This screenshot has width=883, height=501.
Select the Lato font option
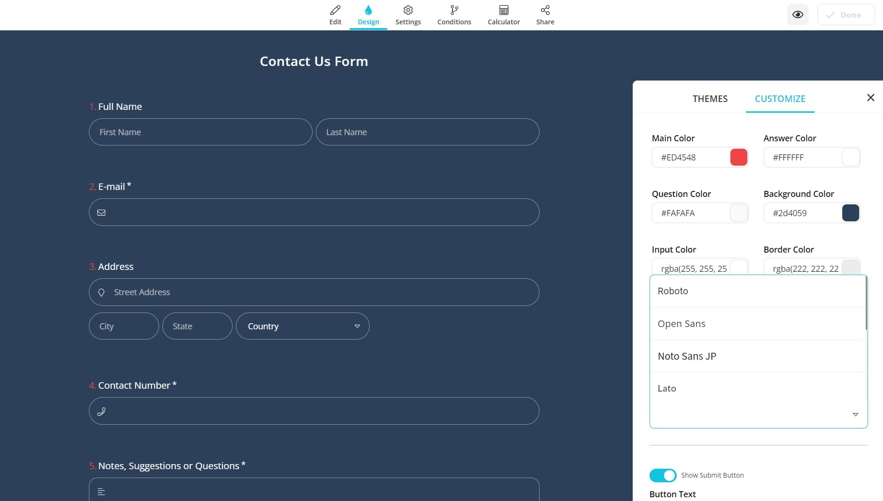point(667,388)
